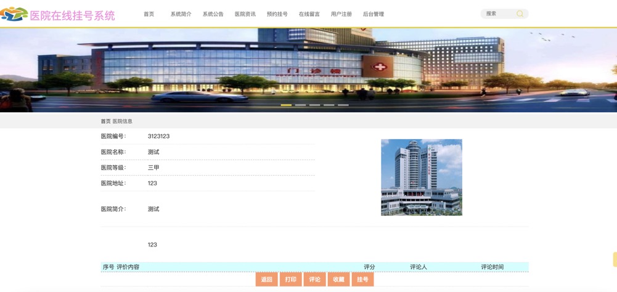This screenshot has width=617, height=292.
Task: Click the 收藏 favorite button
Action: tap(338, 280)
